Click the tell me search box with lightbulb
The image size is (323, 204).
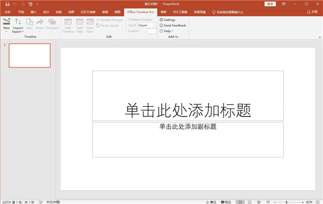click(228, 12)
